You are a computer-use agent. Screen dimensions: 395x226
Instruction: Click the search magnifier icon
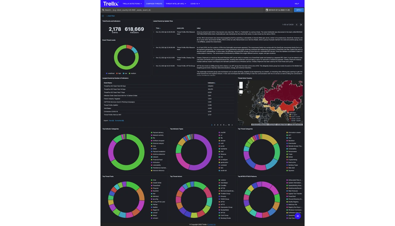coord(103,10)
